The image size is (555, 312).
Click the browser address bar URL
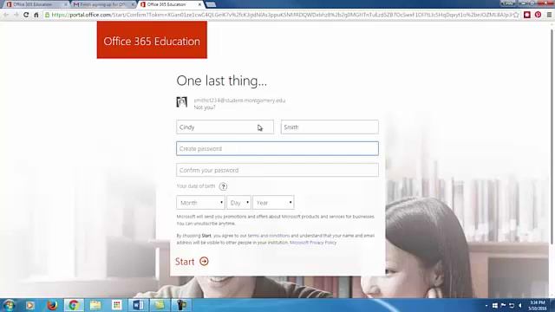tap(281, 15)
